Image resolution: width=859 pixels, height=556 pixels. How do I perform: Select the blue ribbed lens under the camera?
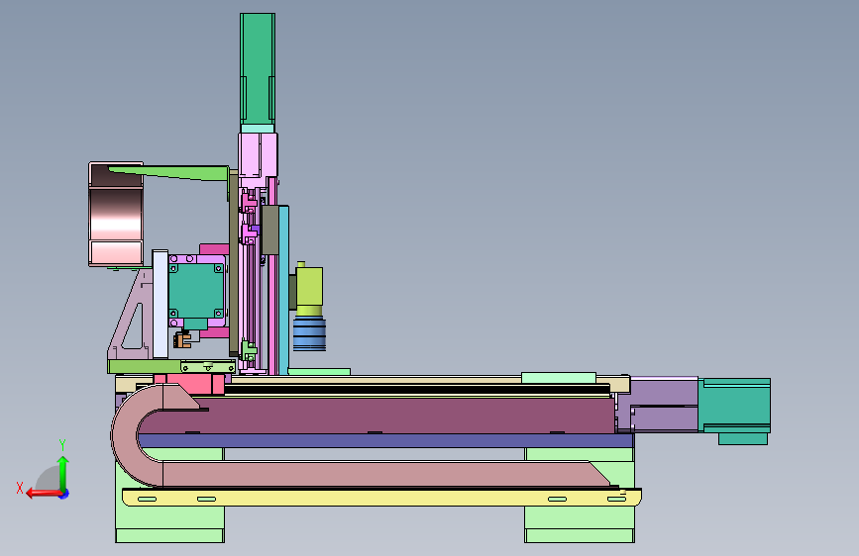309,333
